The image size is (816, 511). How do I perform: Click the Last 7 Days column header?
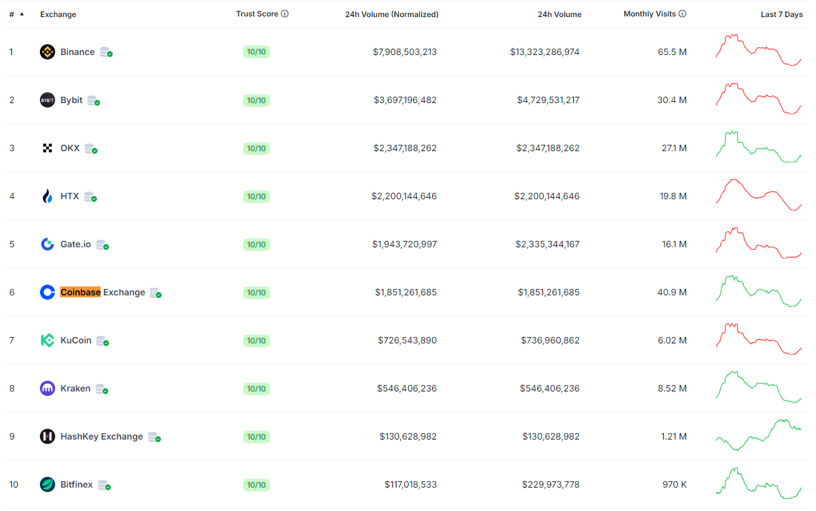pyautogui.click(x=781, y=15)
